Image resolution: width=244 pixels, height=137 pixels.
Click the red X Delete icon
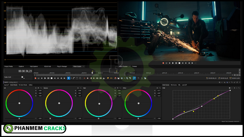click(84, 78)
